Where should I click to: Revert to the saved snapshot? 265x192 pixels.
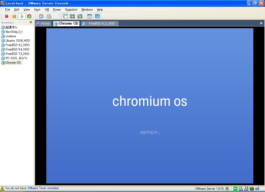coord(49,16)
